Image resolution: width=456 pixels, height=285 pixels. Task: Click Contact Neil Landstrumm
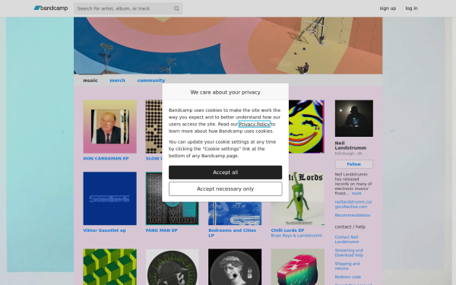347,239
